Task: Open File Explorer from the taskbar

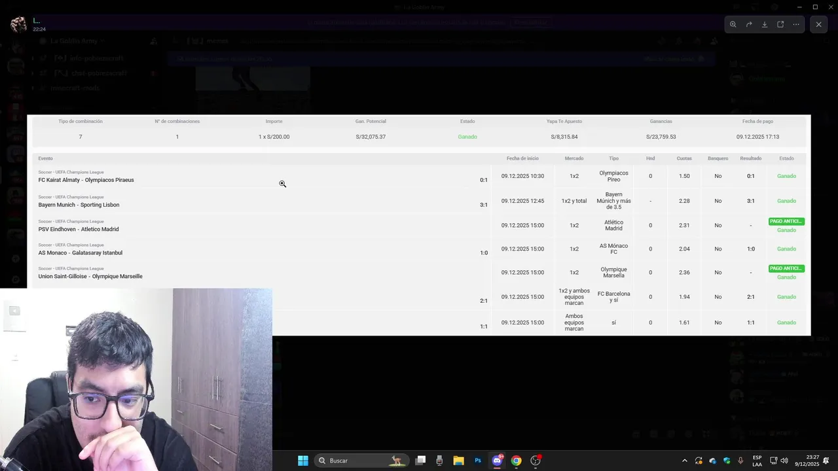Action: click(458, 461)
